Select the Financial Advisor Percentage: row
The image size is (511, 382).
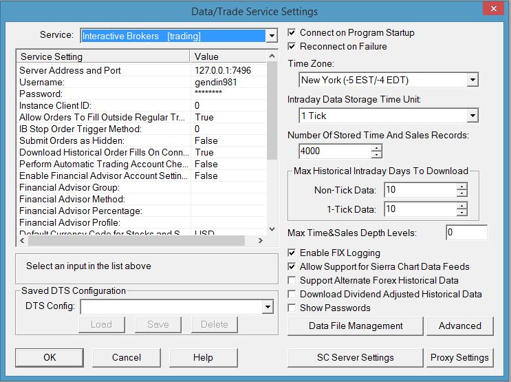click(142, 211)
